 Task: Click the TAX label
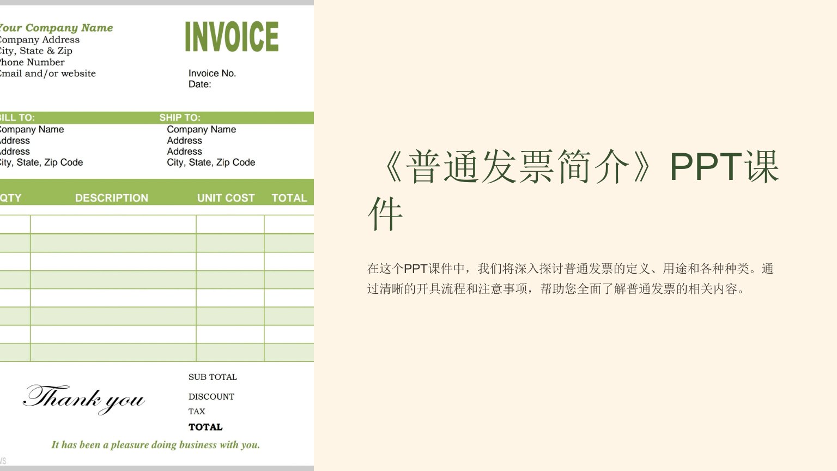[197, 412]
